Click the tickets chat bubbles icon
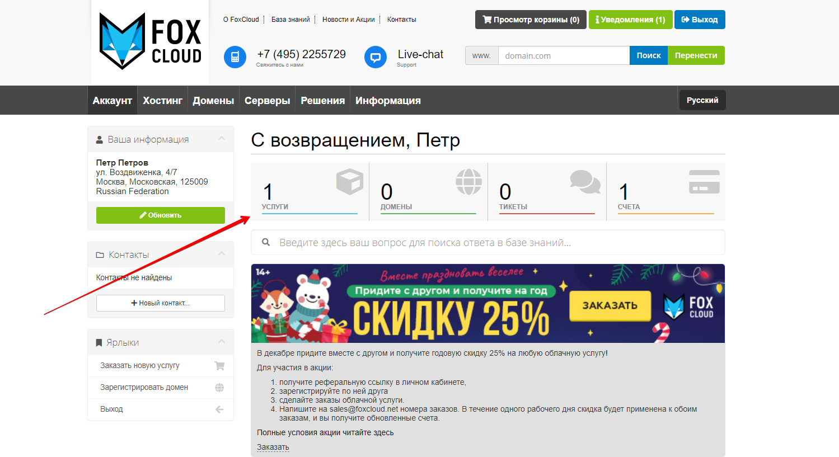This screenshot has height=457, width=839. (x=585, y=182)
